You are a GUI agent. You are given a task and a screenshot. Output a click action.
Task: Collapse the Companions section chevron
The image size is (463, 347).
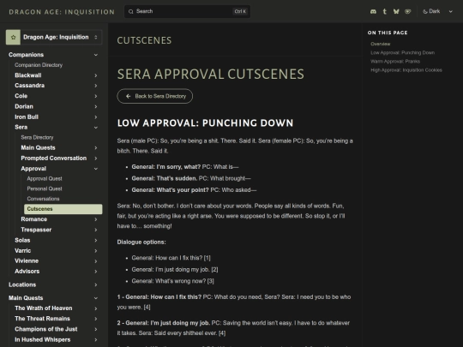point(96,55)
